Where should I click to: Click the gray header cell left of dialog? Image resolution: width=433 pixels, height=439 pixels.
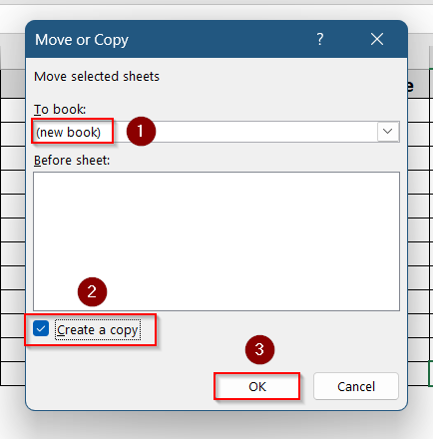[13, 83]
